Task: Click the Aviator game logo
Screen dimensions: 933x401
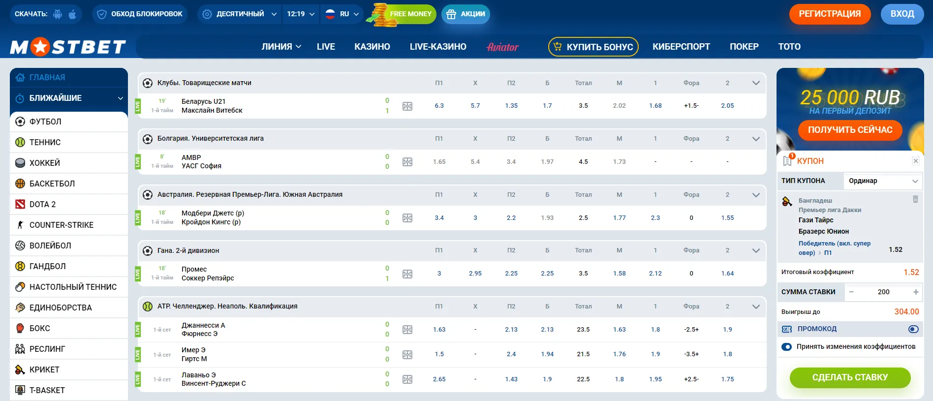Action: point(502,47)
